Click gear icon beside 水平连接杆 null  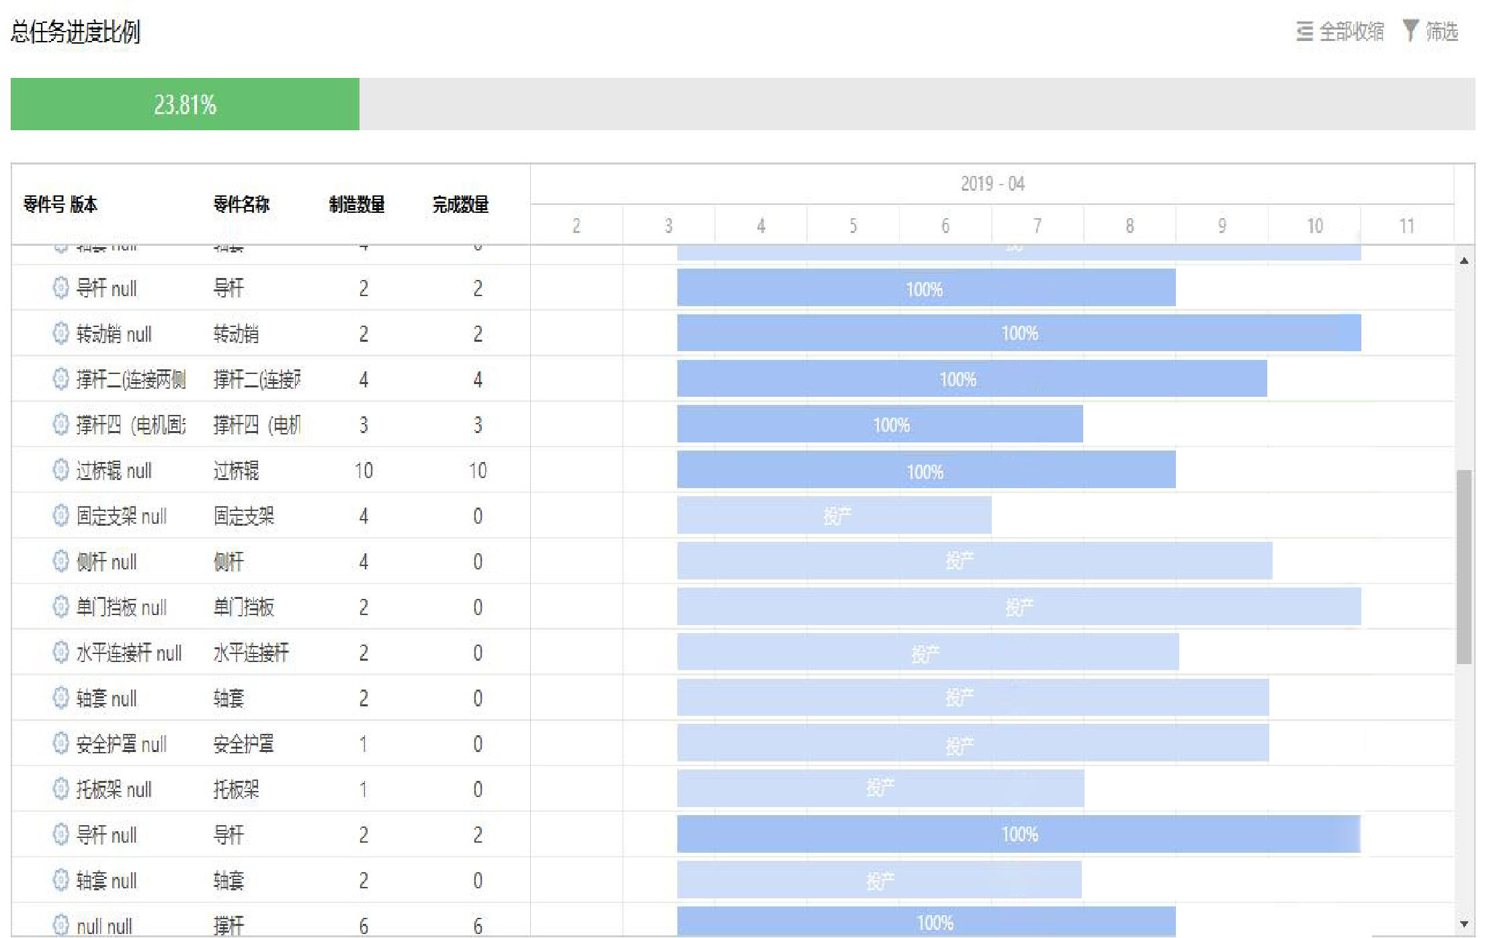60,652
